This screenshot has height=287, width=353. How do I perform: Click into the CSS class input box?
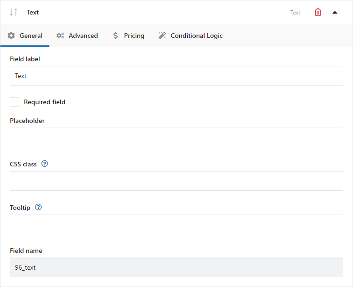click(x=176, y=181)
